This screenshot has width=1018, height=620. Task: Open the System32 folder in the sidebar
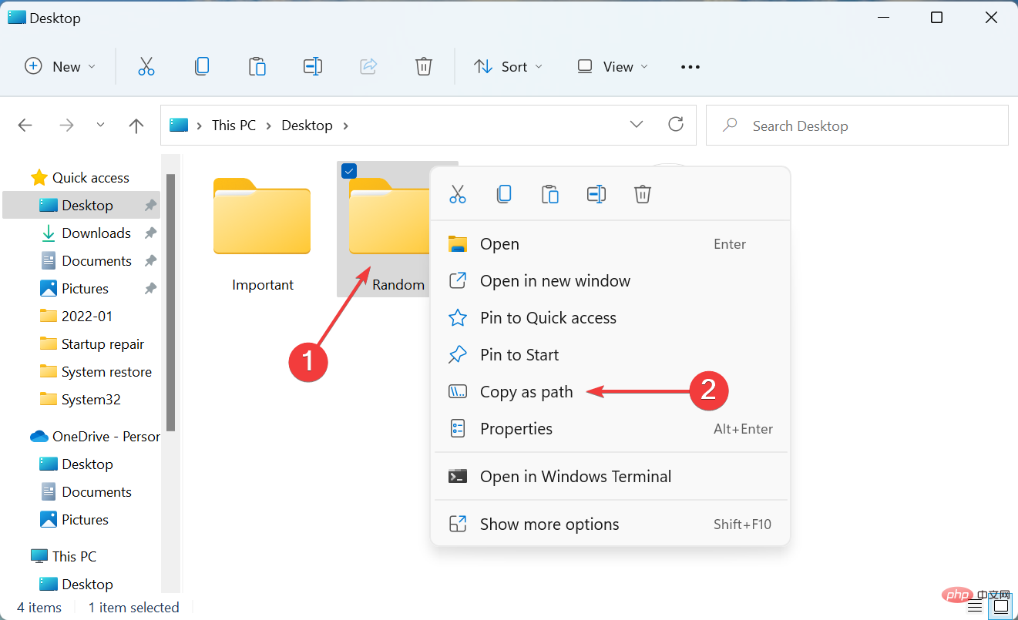[x=82, y=400]
